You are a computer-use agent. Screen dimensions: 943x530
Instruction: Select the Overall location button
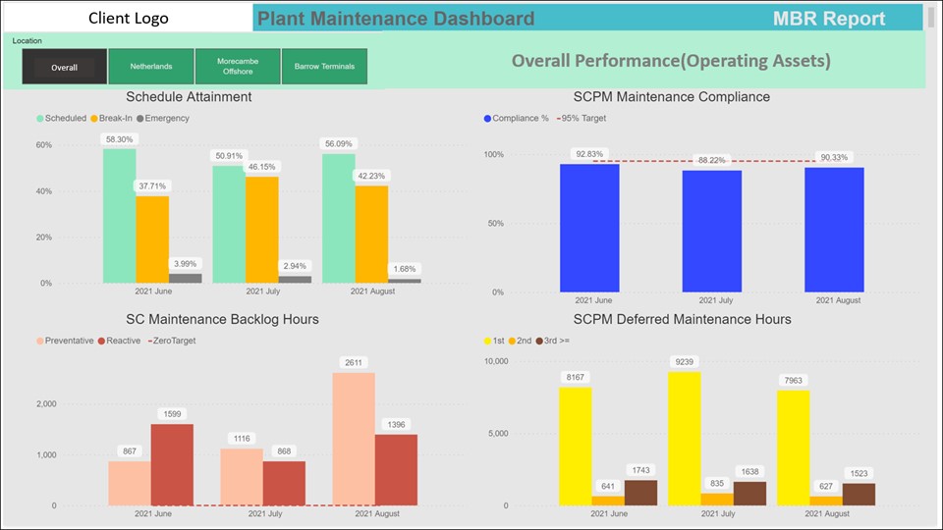tap(65, 67)
